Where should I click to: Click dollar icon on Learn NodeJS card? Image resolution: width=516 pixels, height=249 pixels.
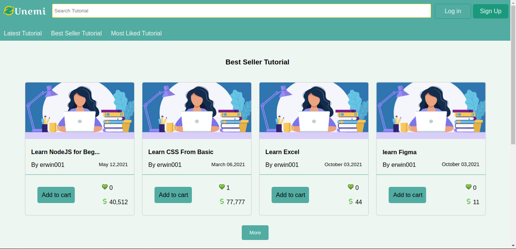(105, 202)
